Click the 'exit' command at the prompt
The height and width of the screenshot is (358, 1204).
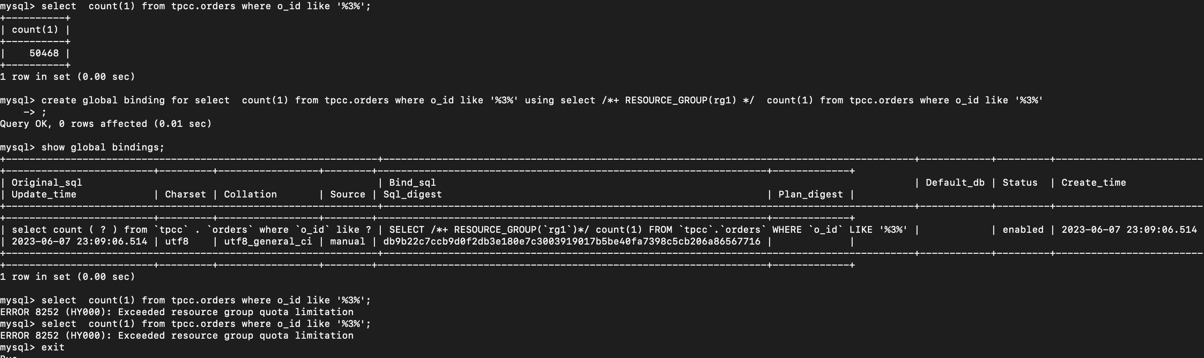[x=53, y=347]
